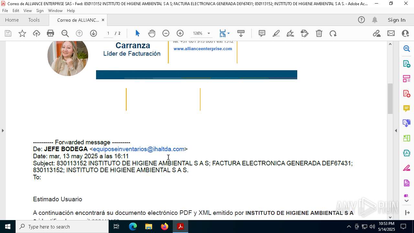The height and width of the screenshot is (233, 414).
Task: Open the Help question mark icon
Action: pyautogui.click(x=361, y=20)
